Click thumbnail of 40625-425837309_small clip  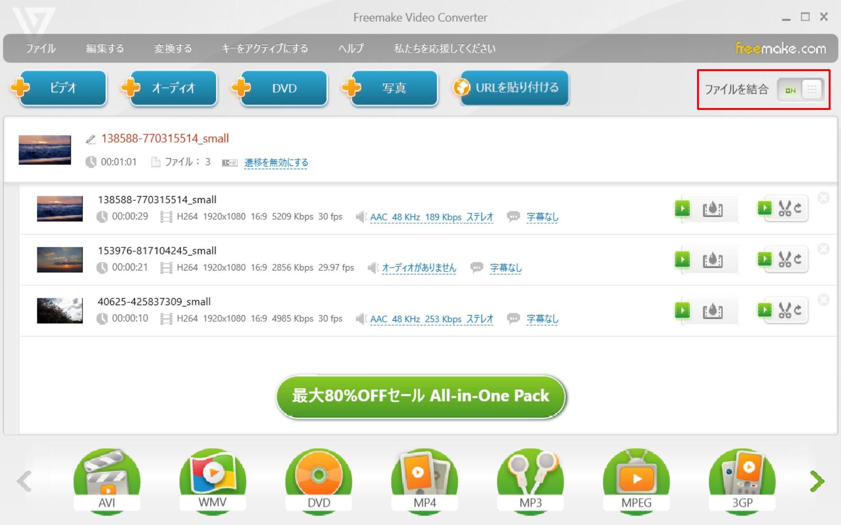(x=60, y=310)
